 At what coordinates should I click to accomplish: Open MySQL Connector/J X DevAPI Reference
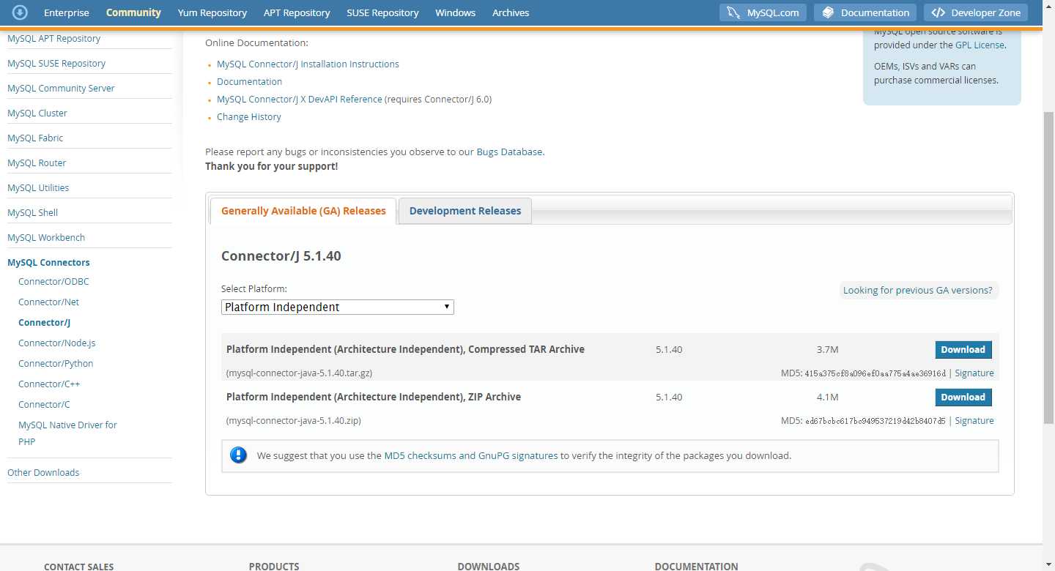click(x=300, y=99)
